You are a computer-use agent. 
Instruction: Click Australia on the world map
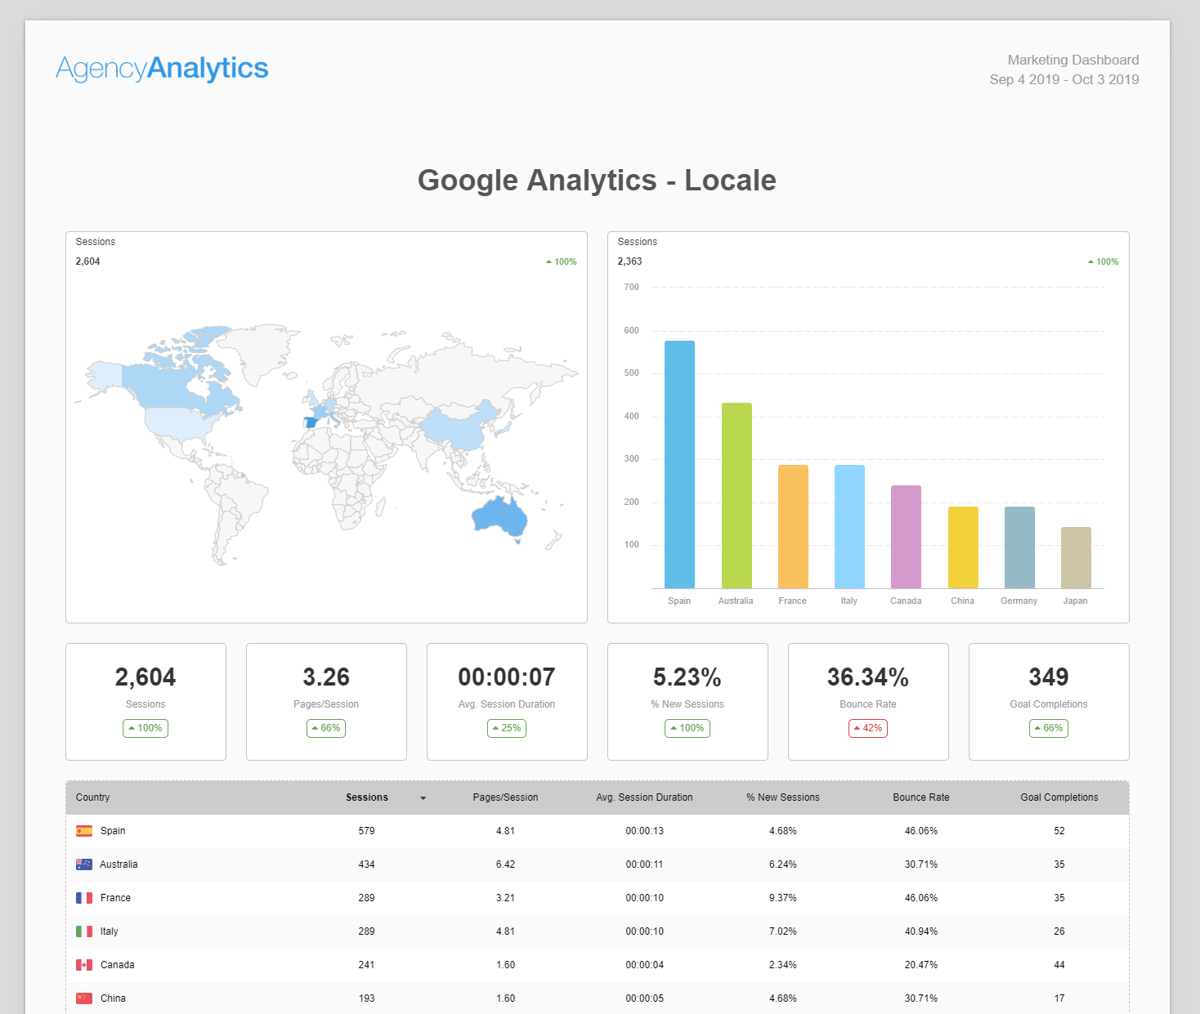tap(499, 516)
